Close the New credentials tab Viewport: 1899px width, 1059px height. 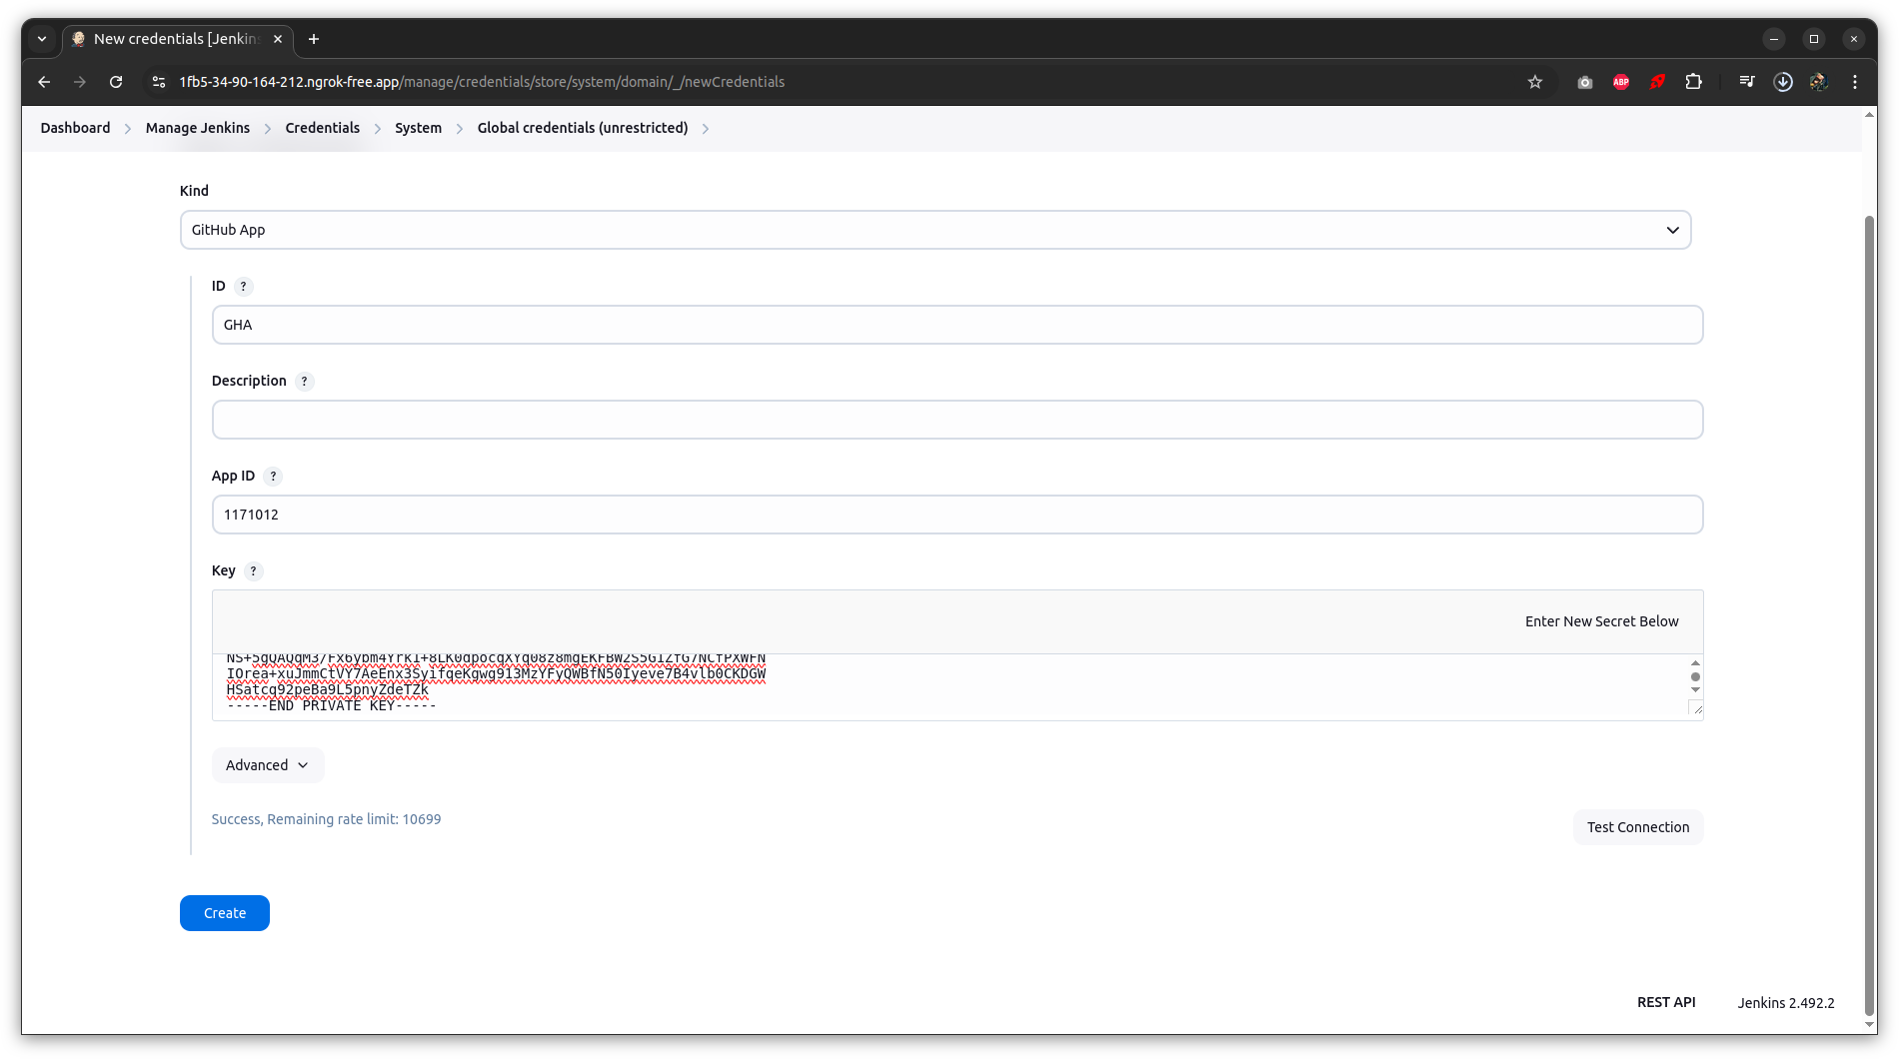[278, 39]
